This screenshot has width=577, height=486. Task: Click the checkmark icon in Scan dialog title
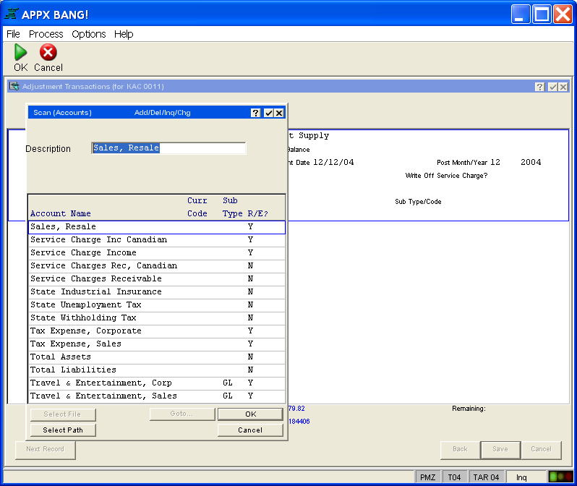point(268,113)
